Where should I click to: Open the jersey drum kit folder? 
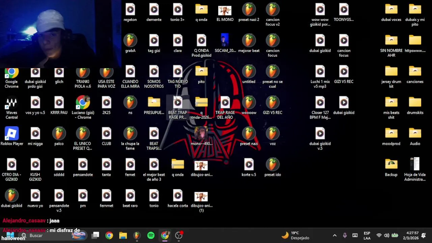click(391, 77)
